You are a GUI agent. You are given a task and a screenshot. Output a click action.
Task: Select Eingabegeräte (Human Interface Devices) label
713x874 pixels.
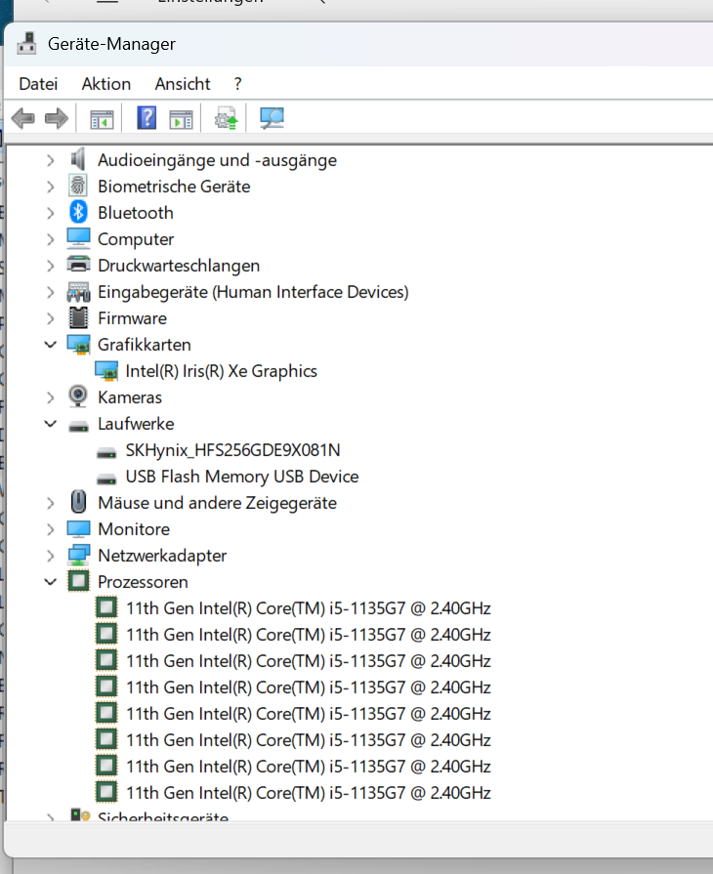pos(253,292)
